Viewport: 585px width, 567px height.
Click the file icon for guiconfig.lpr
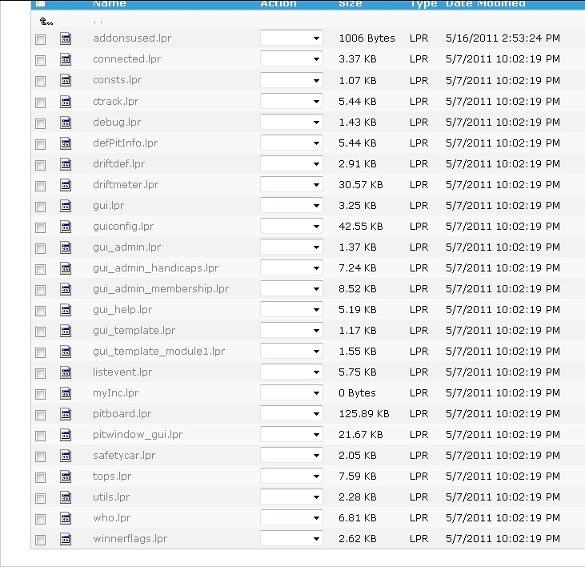(66, 227)
